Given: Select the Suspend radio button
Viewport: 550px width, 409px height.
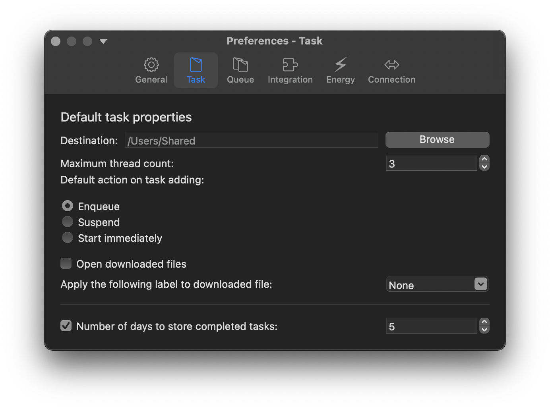Looking at the screenshot, I should 67,222.
